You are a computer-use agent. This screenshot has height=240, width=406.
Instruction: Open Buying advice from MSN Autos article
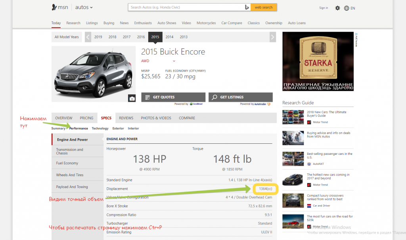(329, 135)
